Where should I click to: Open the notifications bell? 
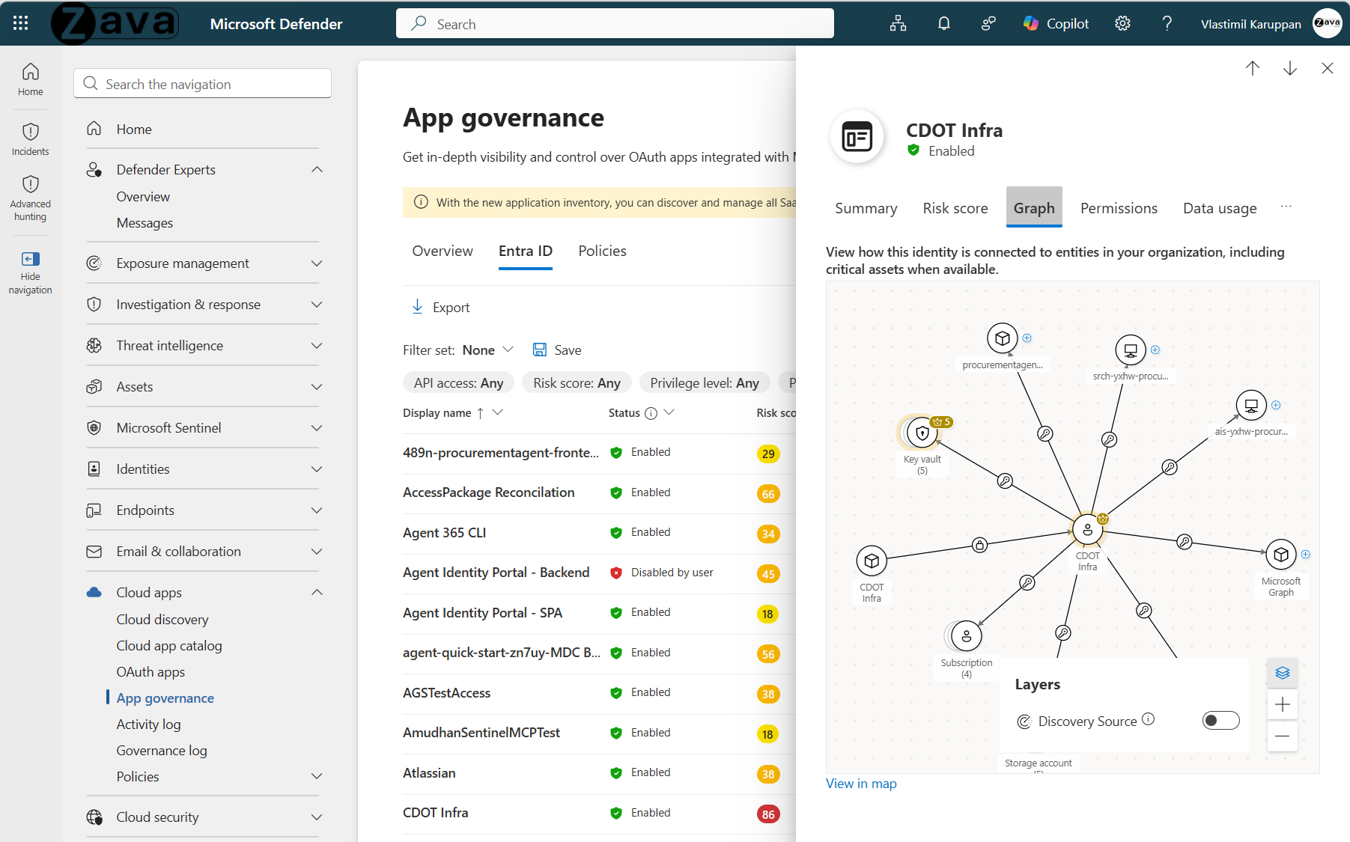(943, 24)
